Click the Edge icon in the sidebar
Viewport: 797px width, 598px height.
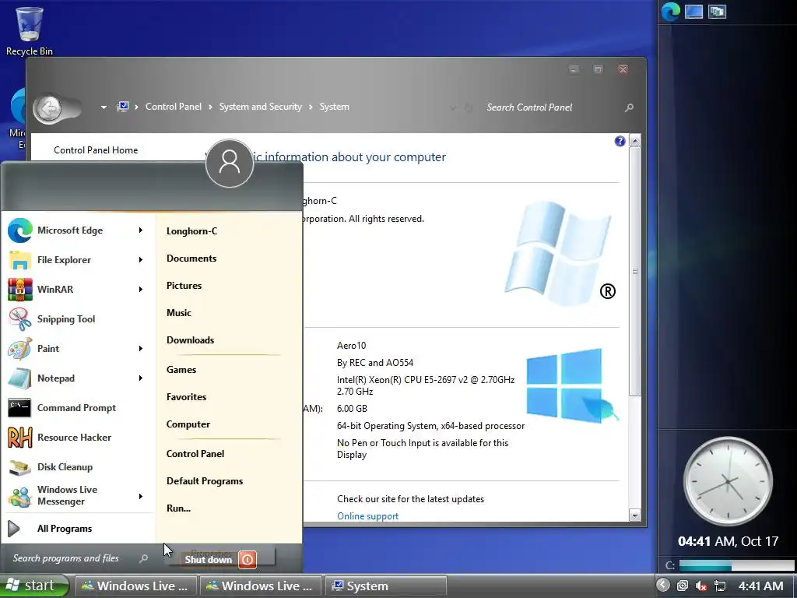click(670, 11)
